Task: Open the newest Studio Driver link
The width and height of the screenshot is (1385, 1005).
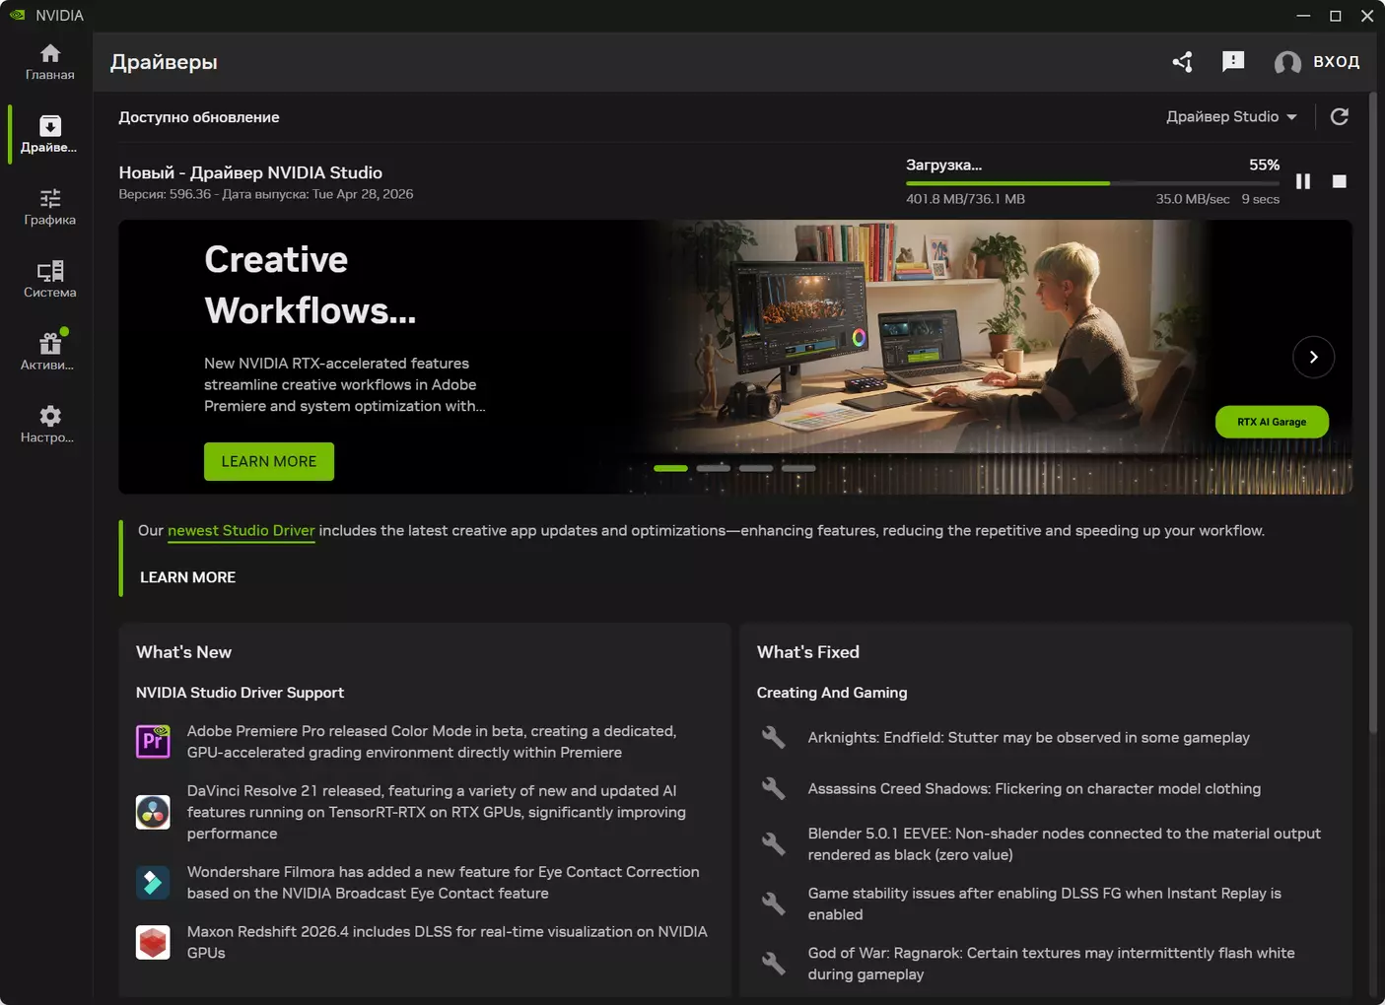Action: (241, 531)
